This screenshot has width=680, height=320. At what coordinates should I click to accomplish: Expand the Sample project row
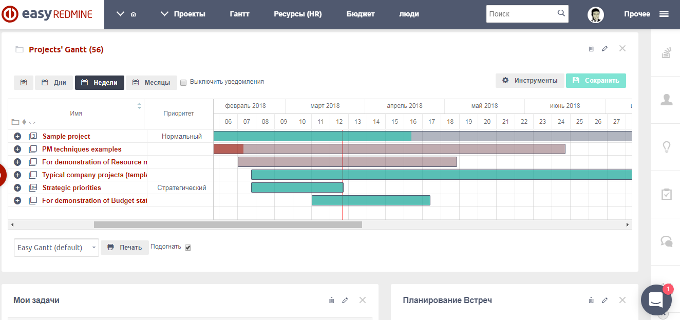[17, 137]
